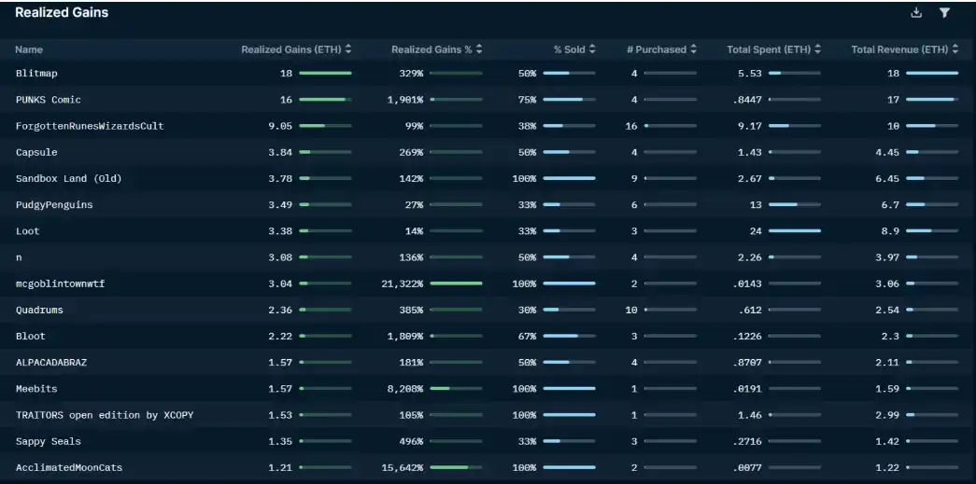Select the collection named n
This screenshot has width=976, height=484.
19,257
